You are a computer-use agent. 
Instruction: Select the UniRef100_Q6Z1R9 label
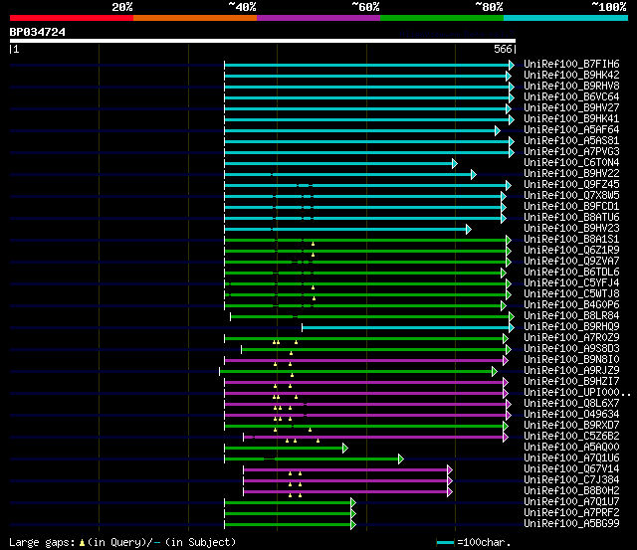pos(571,251)
